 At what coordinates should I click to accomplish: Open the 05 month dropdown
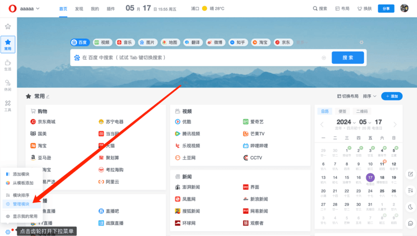(365, 122)
